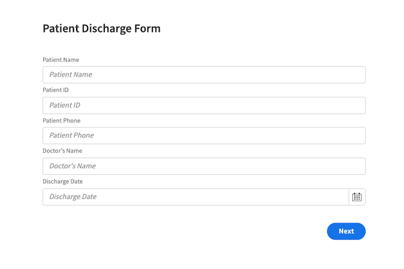Select the Patient Discharge Form heading
This screenshot has height=269, width=404.
(102, 28)
